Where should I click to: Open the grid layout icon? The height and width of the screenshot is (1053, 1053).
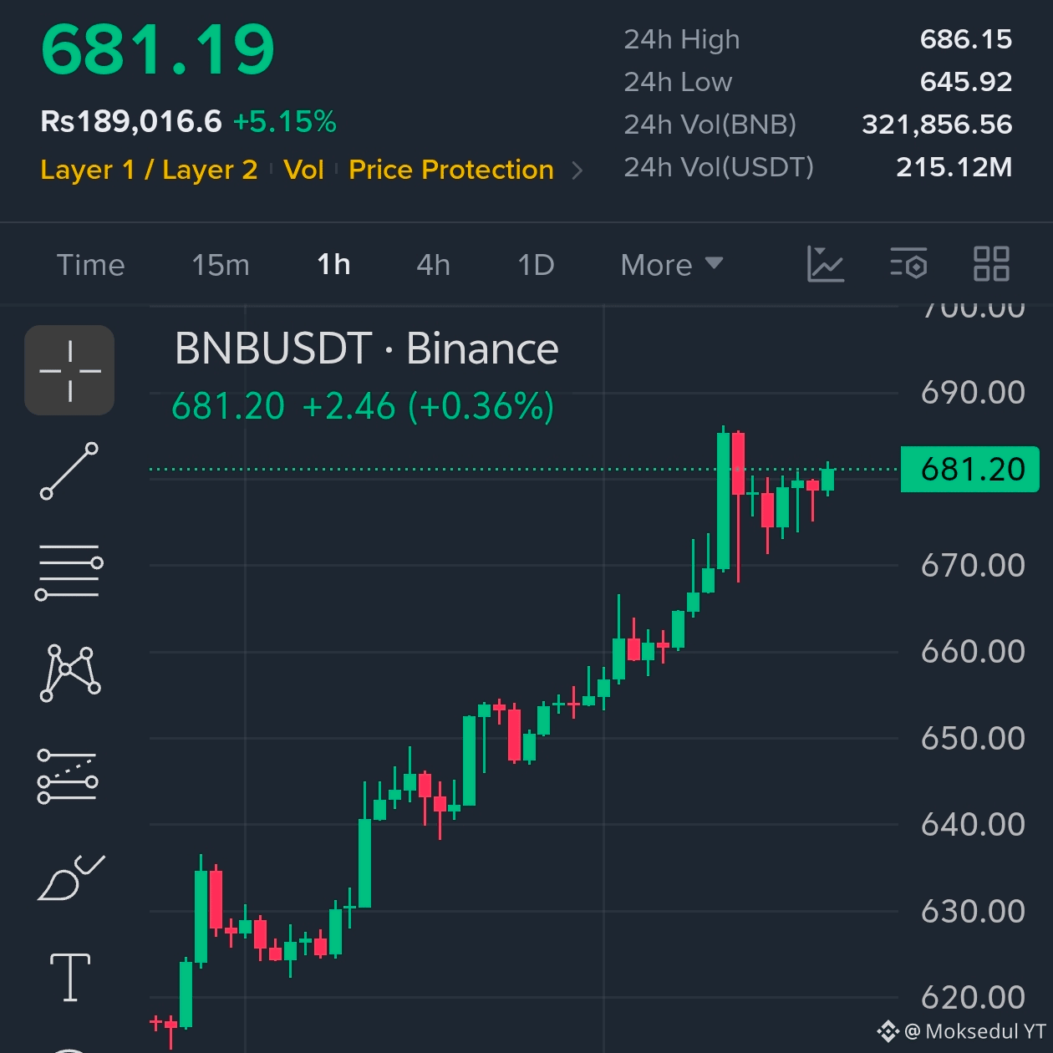(991, 264)
